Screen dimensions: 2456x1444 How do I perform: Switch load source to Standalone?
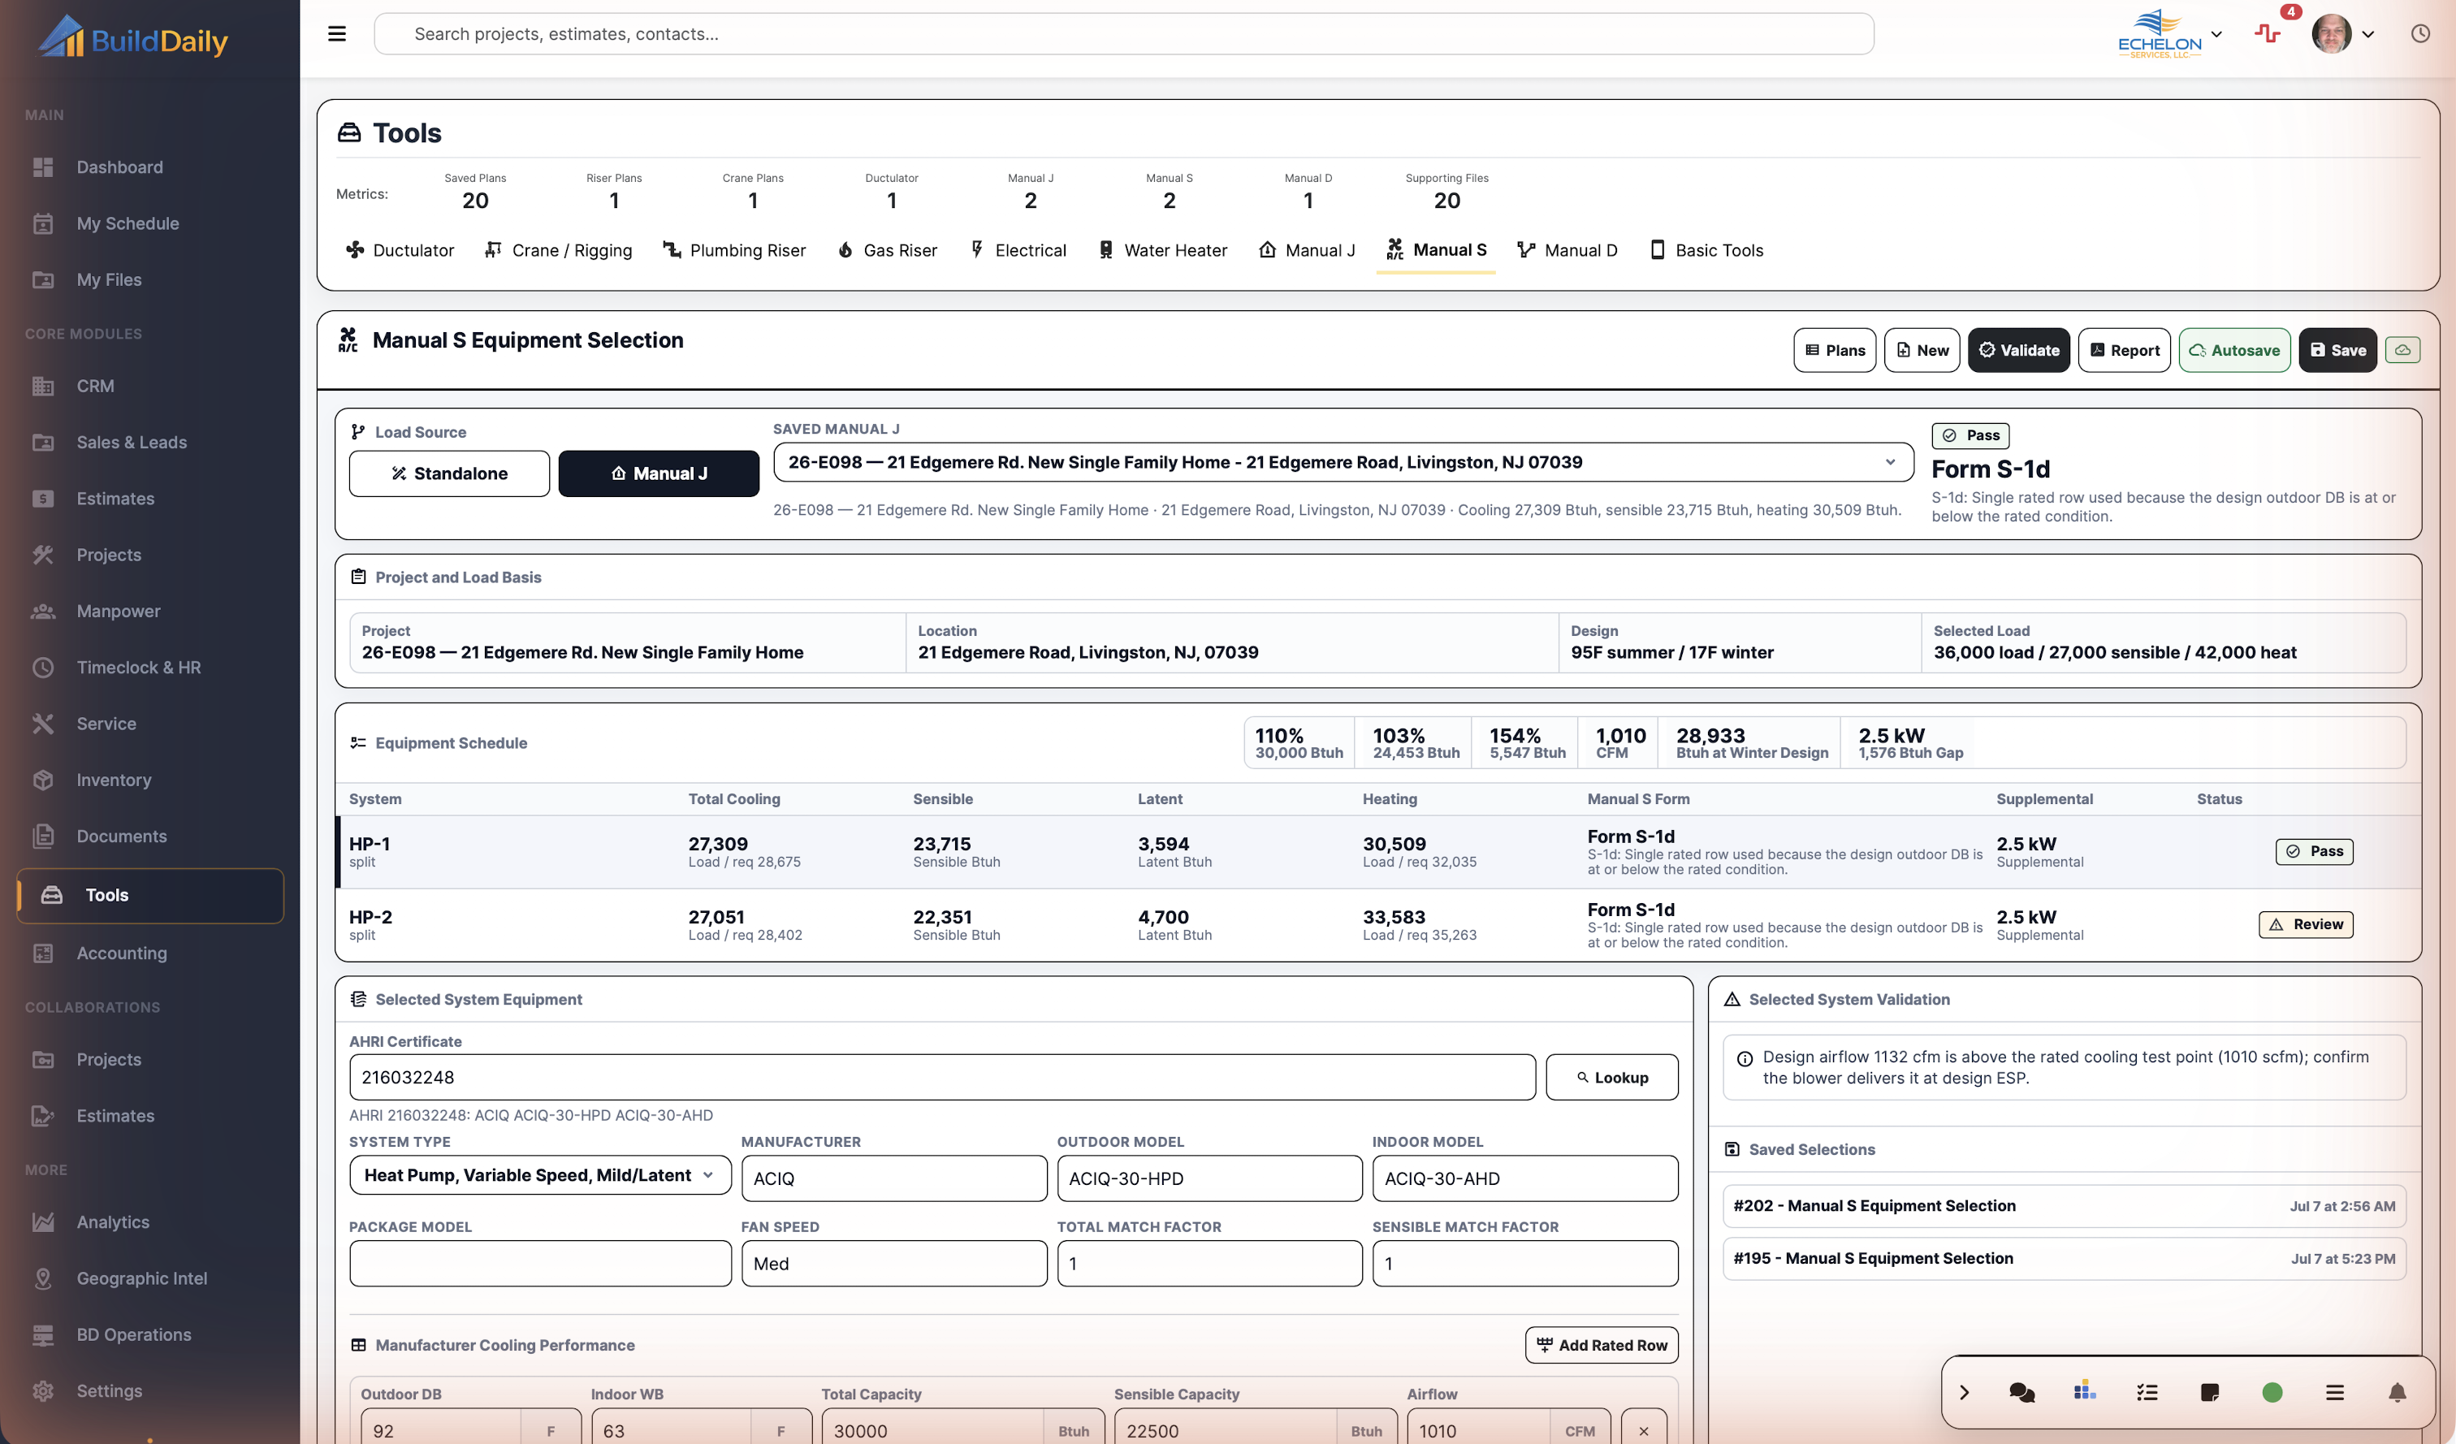click(x=449, y=473)
